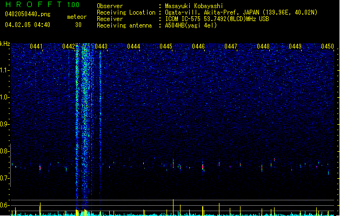Click the 0441 time marker

(x=36, y=46)
